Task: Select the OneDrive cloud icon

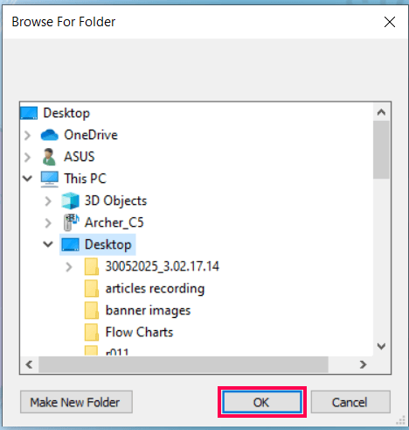Action: click(50, 135)
